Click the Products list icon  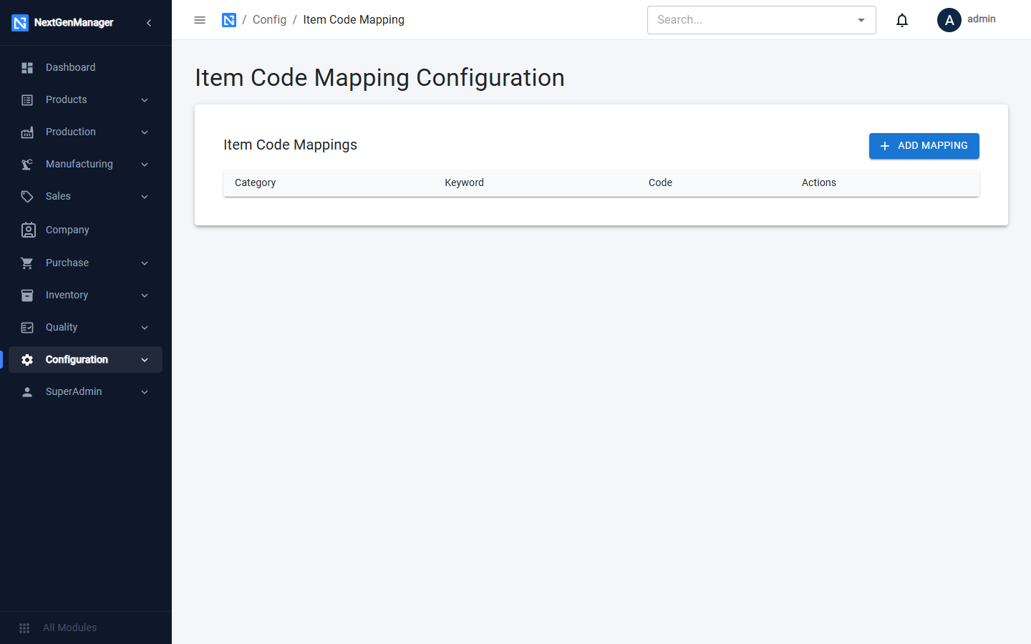(27, 100)
